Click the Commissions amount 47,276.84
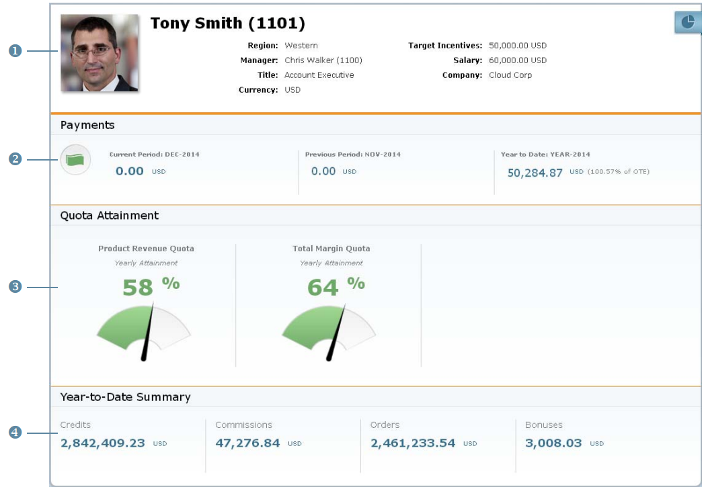Viewport: 706px width, 489px height. click(x=247, y=443)
